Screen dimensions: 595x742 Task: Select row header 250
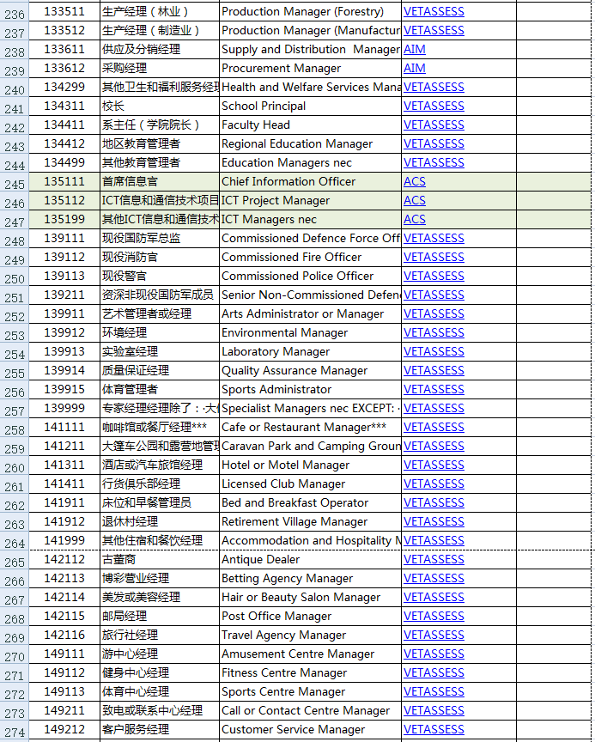tap(15, 277)
